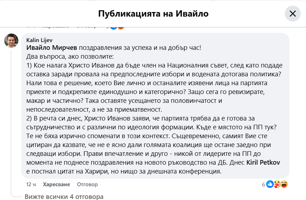Close the Публикацията на Ивайло dialog
This screenshot has height=200, width=306.
coord(293,14)
